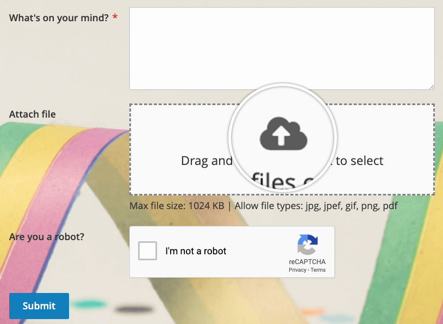The height and width of the screenshot is (324, 443).
Task: Click the red required asterisk
Action: pos(115,17)
